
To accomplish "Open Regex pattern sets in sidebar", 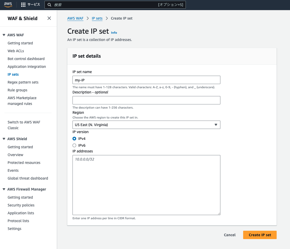I will 23,82.
